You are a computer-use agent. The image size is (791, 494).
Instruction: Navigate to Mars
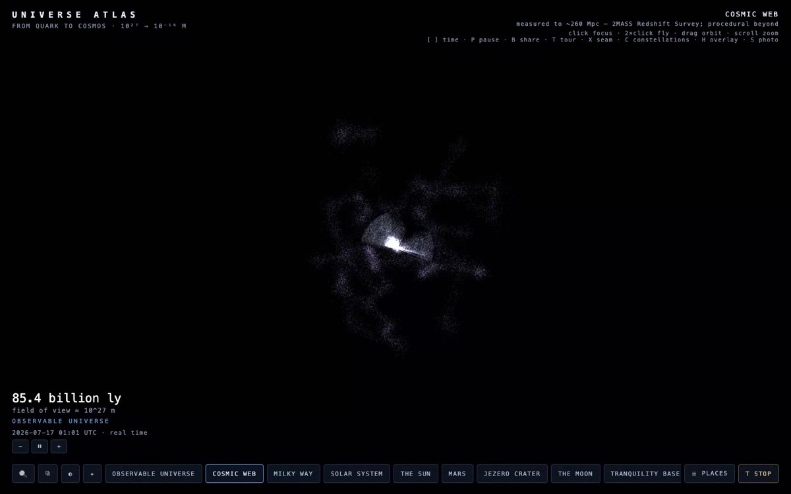(457, 474)
